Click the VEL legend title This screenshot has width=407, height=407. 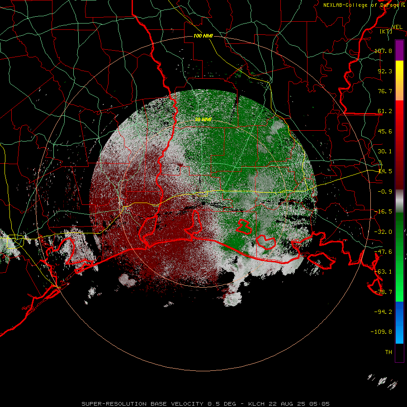(397, 27)
